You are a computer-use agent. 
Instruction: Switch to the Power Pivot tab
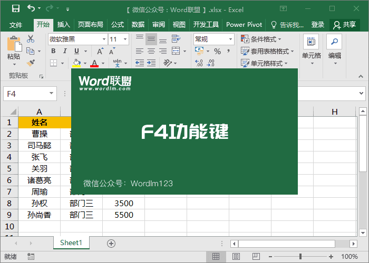point(244,24)
